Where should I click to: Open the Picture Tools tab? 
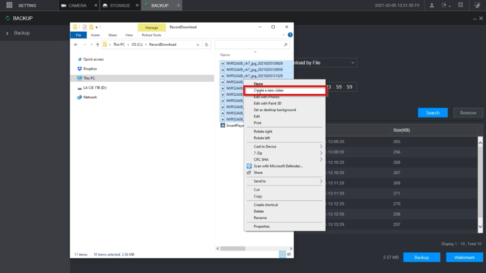pos(152,35)
